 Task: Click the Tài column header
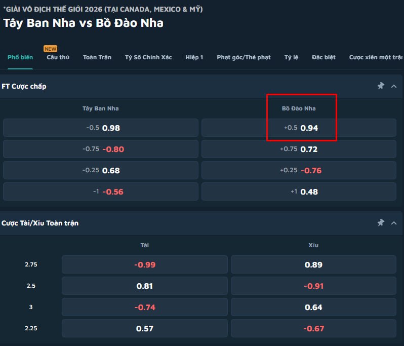(x=145, y=245)
